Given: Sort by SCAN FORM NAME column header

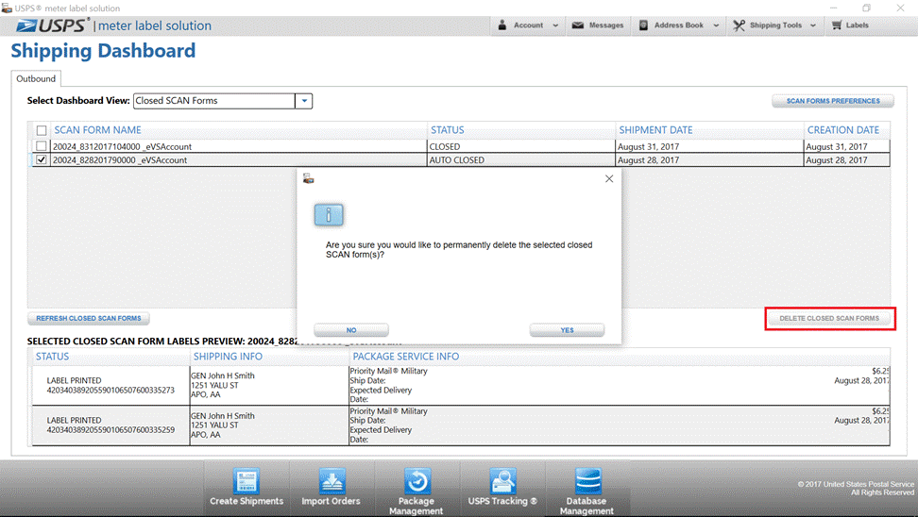Looking at the screenshot, I should [98, 130].
